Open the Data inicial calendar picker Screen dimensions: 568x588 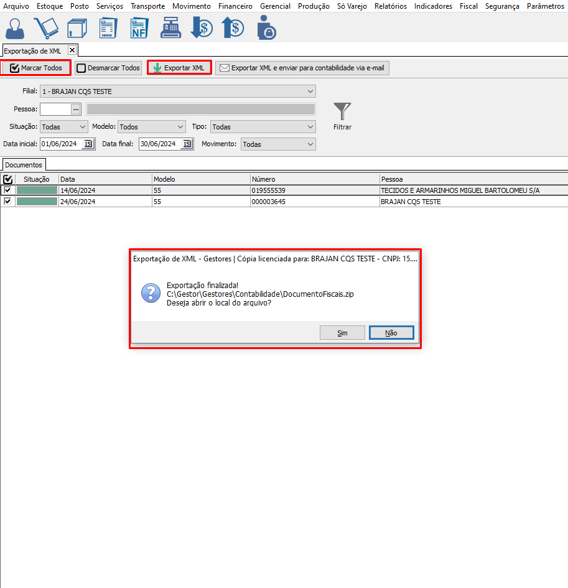coord(88,144)
